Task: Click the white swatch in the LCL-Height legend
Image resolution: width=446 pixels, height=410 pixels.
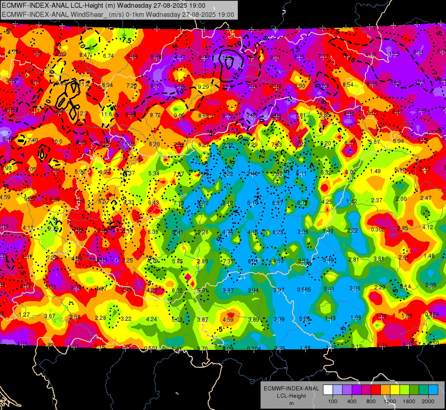Action: click(328, 390)
